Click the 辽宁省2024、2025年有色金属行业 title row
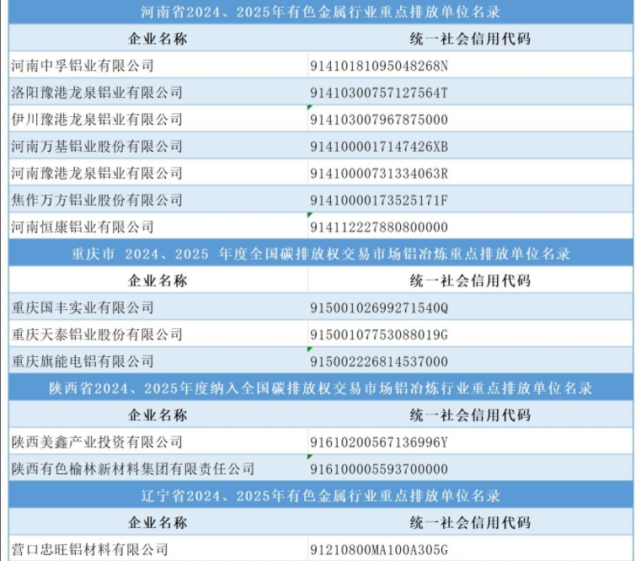This screenshot has width=641, height=561. 321,495
